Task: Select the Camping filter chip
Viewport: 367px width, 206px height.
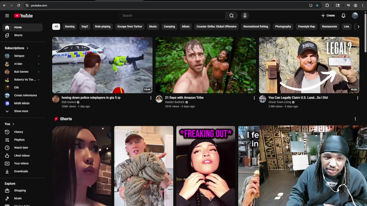Action: point(169,27)
